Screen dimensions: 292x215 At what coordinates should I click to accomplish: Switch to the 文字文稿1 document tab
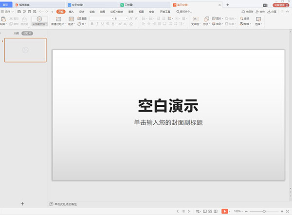pyautogui.click(x=77, y=4)
